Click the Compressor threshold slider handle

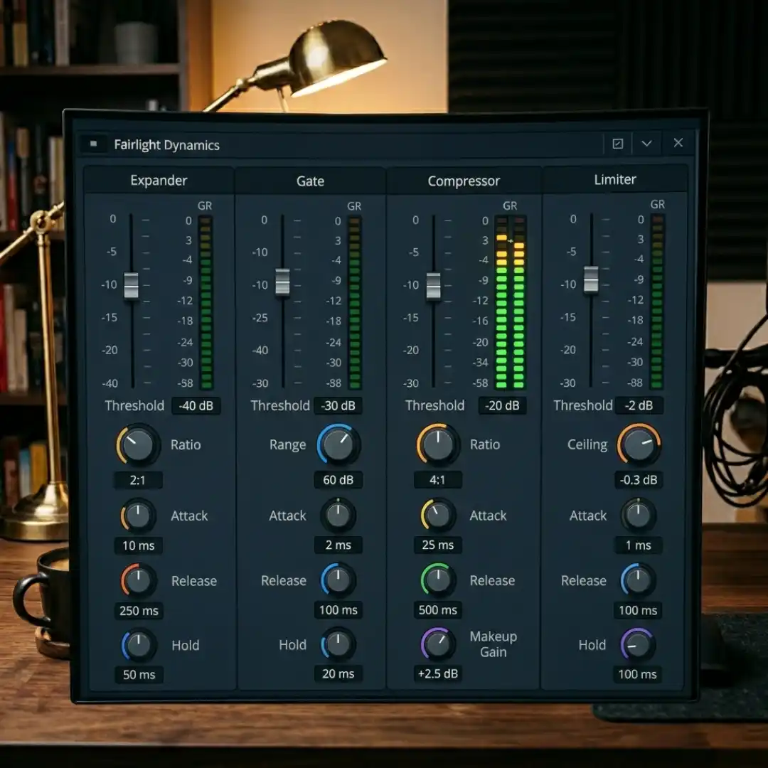tap(434, 286)
